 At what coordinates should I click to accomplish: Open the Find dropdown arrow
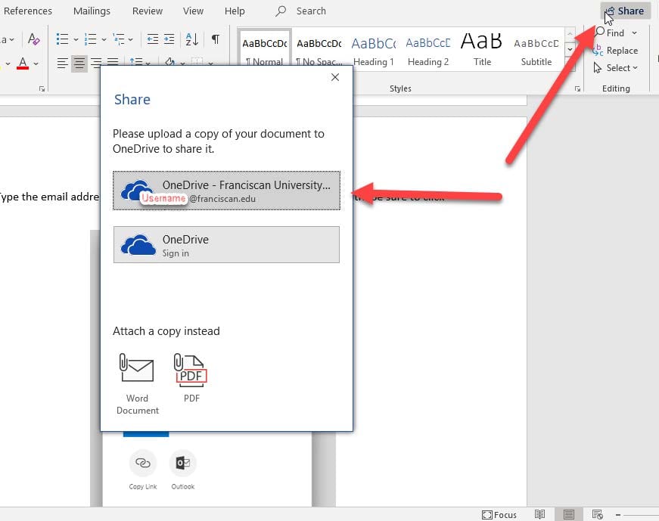click(x=634, y=33)
